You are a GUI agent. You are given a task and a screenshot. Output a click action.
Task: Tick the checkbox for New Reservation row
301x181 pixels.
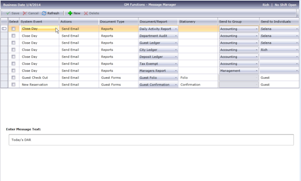click(x=13, y=84)
